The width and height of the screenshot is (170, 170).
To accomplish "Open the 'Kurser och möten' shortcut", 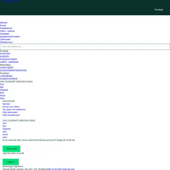I will pos(11,107).
